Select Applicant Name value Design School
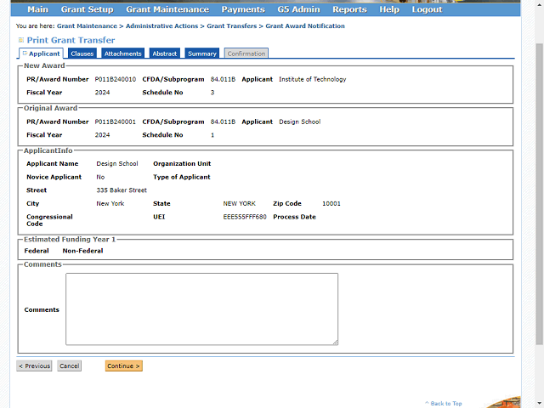 tap(117, 164)
